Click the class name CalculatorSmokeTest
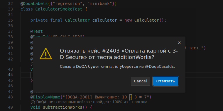 (59, 9)
